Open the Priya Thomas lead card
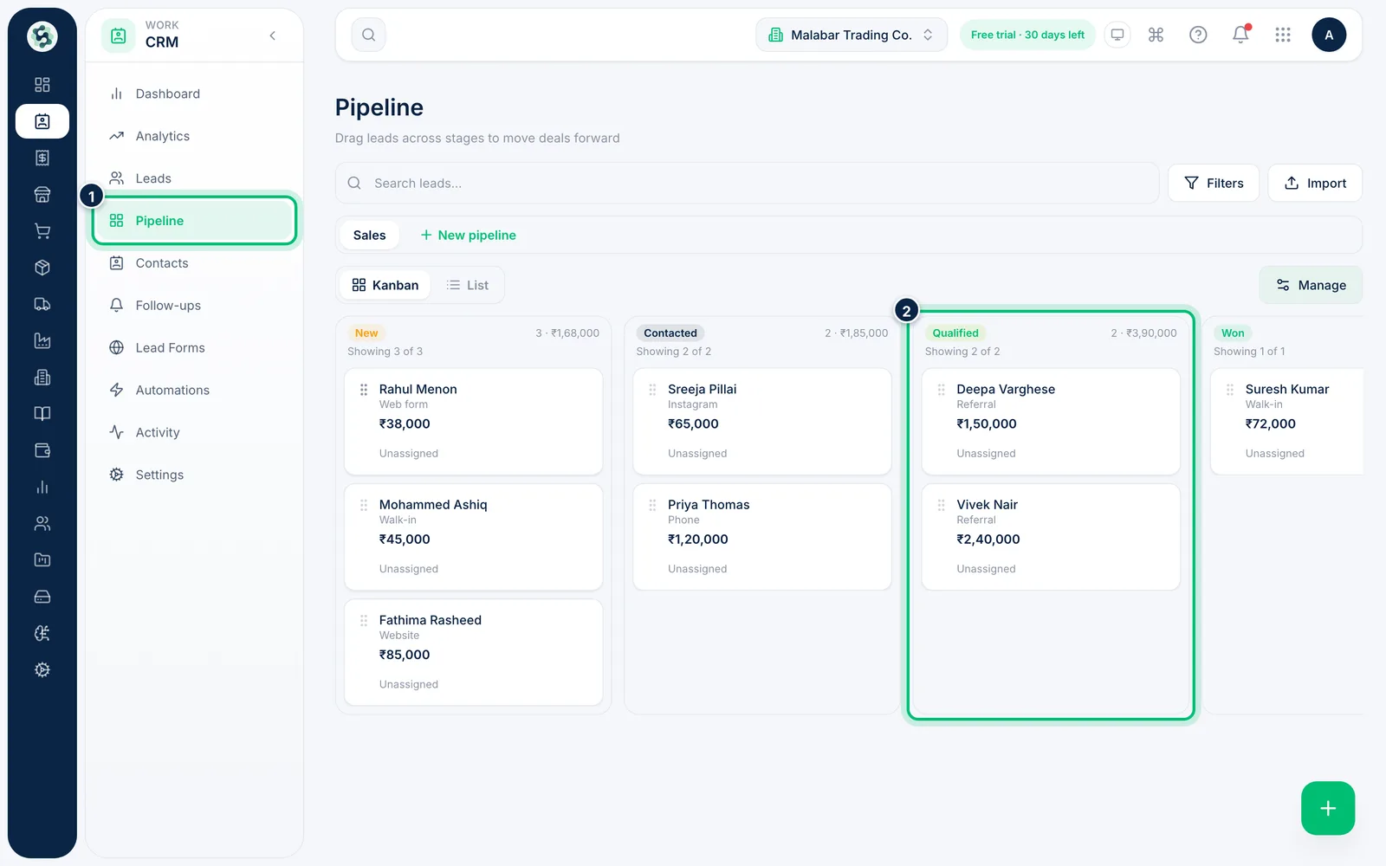 762,537
